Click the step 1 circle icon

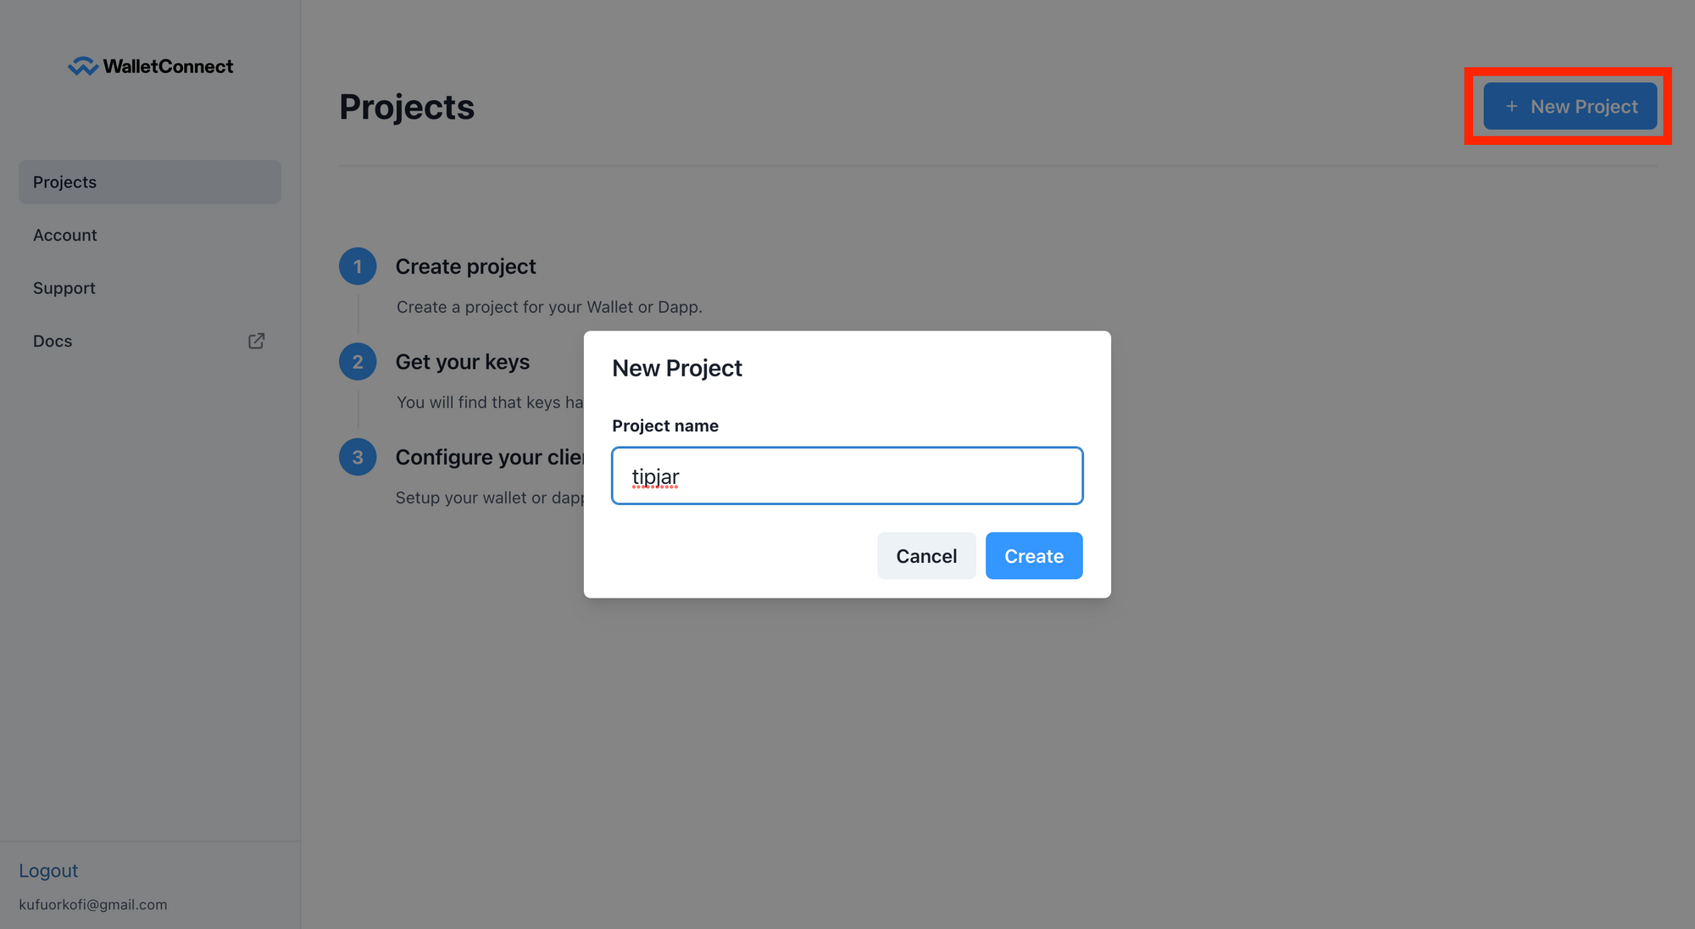coord(358,266)
